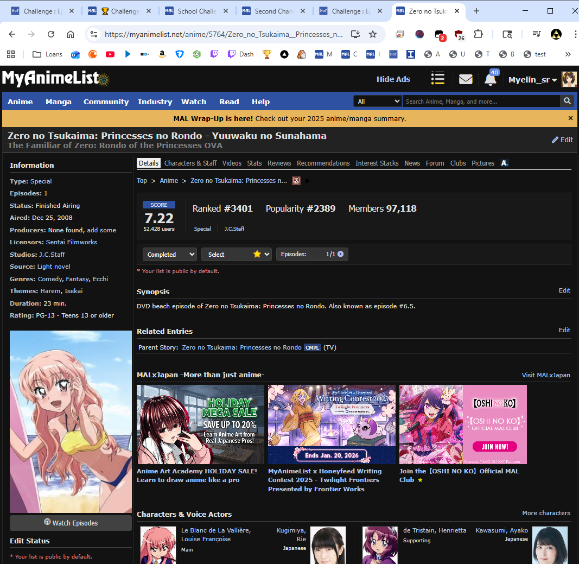Open parent story Princesses no Rondo link

241,347
